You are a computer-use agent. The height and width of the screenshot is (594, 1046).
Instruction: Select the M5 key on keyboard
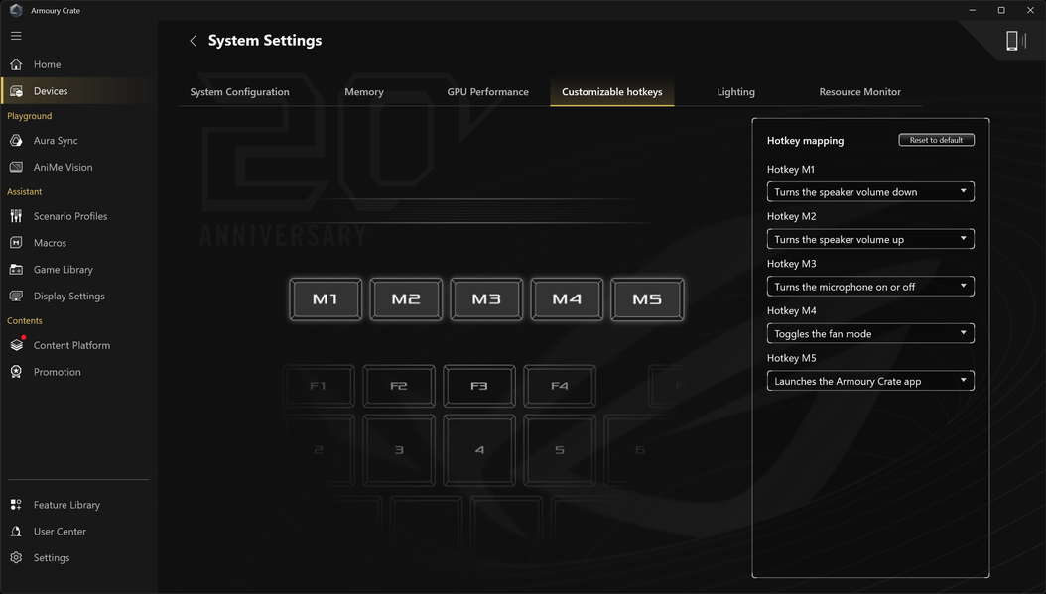[x=647, y=299]
